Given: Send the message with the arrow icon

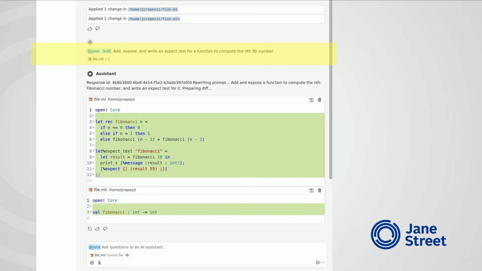Looking at the screenshot, I should [318, 263].
